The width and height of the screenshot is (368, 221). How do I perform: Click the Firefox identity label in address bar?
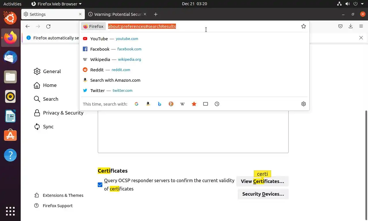[x=93, y=26]
